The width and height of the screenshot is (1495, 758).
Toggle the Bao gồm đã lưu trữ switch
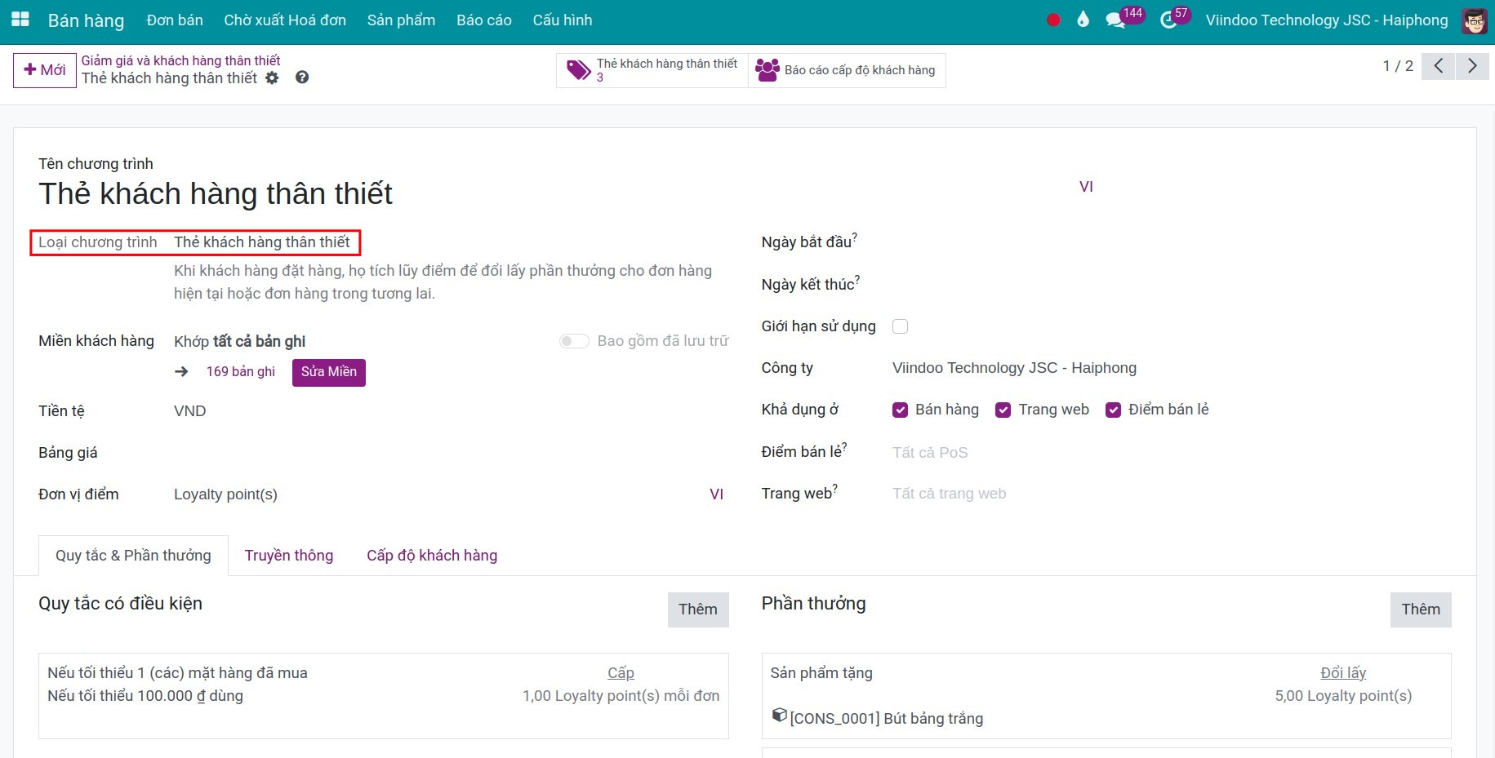click(574, 341)
